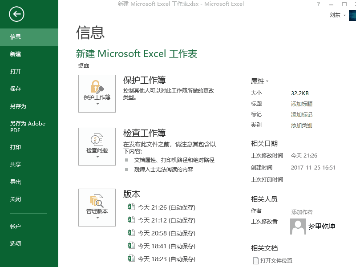The image size is (356, 267).
Task: Open the 打开 sidebar item
Action: click(x=29, y=72)
